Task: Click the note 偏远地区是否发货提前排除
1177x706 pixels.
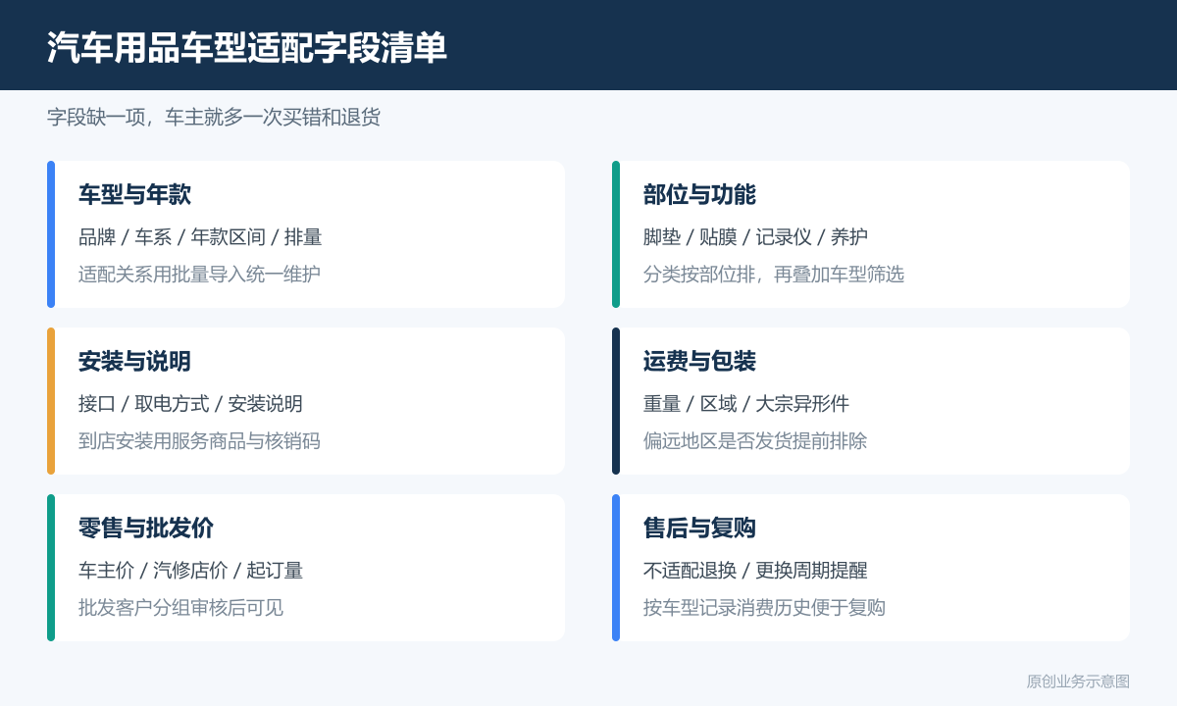Action: 755,441
